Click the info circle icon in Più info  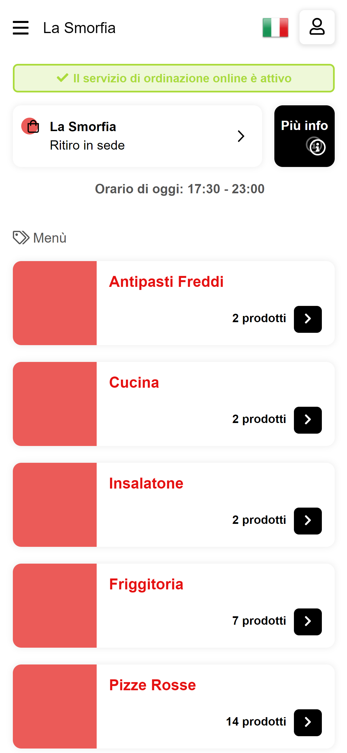(x=316, y=146)
